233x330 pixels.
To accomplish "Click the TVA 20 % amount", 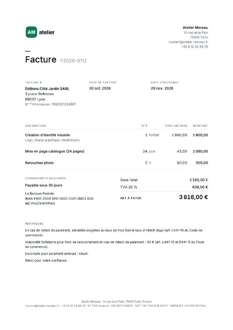I will tap(200, 187).
